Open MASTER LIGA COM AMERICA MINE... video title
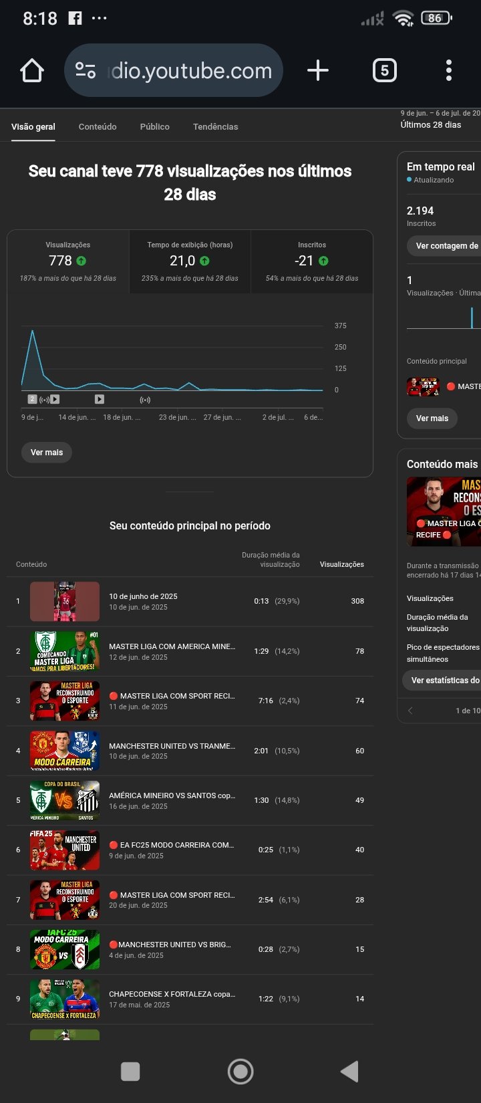The width and height of the screenshot is (481, 1103). click(x=172, y=646)
